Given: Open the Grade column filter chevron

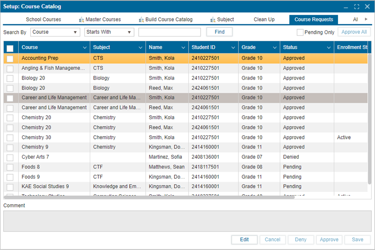Looking at the screenshot, I should 275,48.
